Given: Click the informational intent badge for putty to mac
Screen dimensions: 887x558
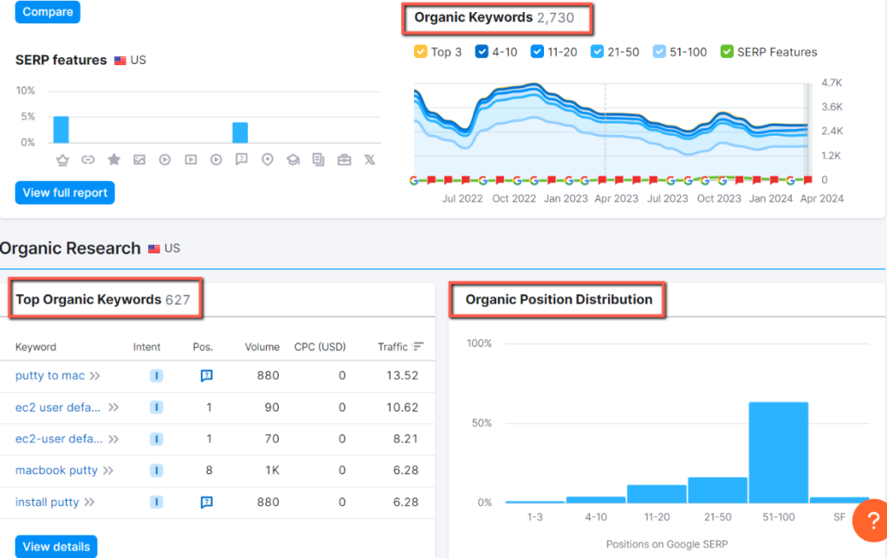Looking at the screenshot, I should coord(156,375).
